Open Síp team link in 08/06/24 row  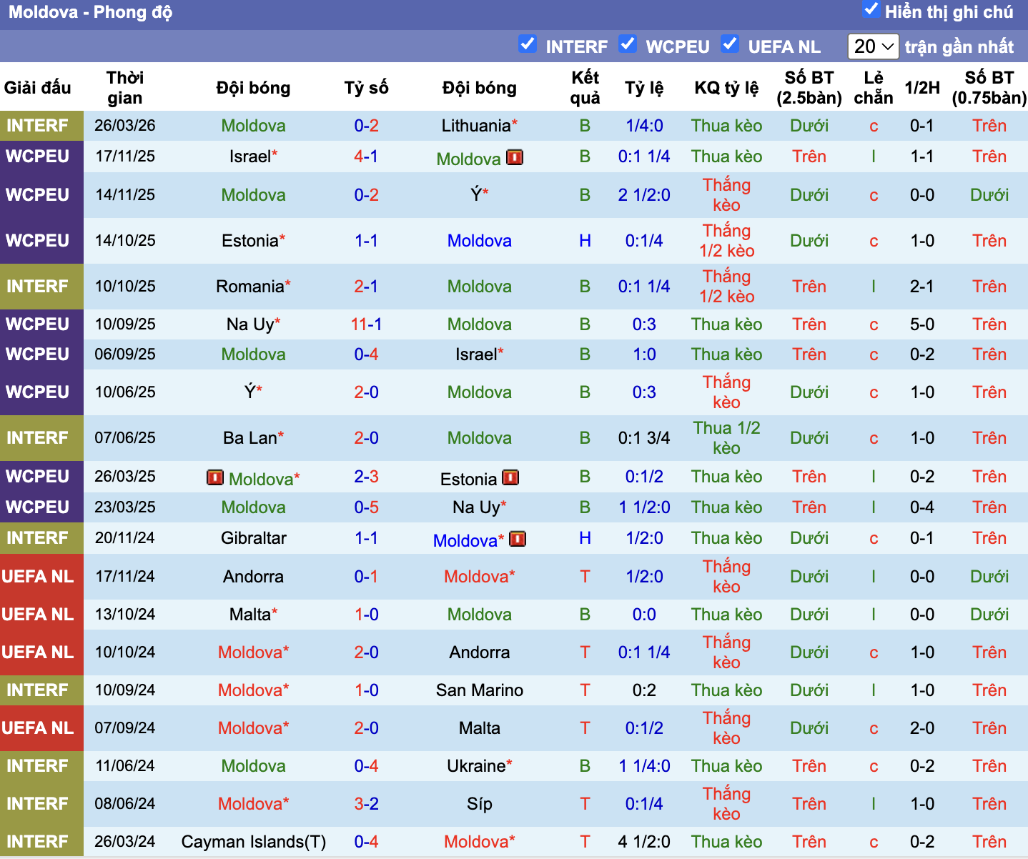480,804
